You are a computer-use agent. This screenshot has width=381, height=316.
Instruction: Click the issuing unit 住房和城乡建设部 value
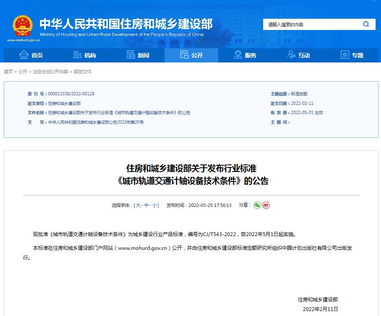pyautogui.click(x=65, y=104)
